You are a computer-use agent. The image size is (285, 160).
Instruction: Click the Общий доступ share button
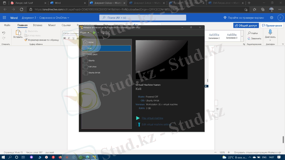[x=246, y=26]
